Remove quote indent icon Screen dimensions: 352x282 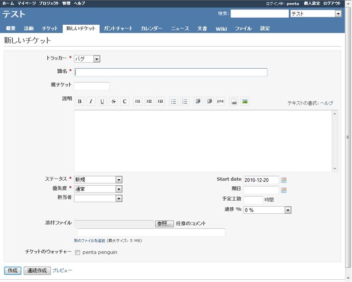209,101
